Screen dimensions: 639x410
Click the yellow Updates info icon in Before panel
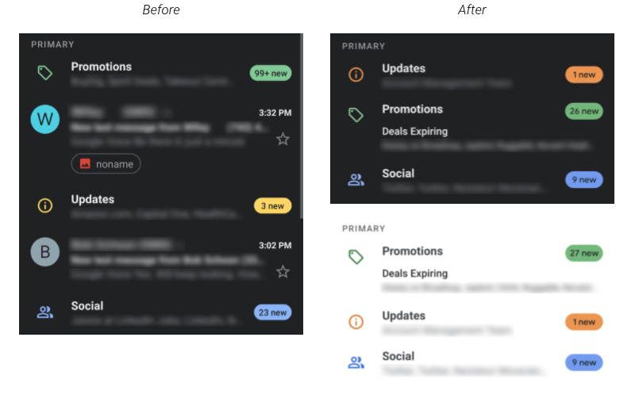click(44, 205)
